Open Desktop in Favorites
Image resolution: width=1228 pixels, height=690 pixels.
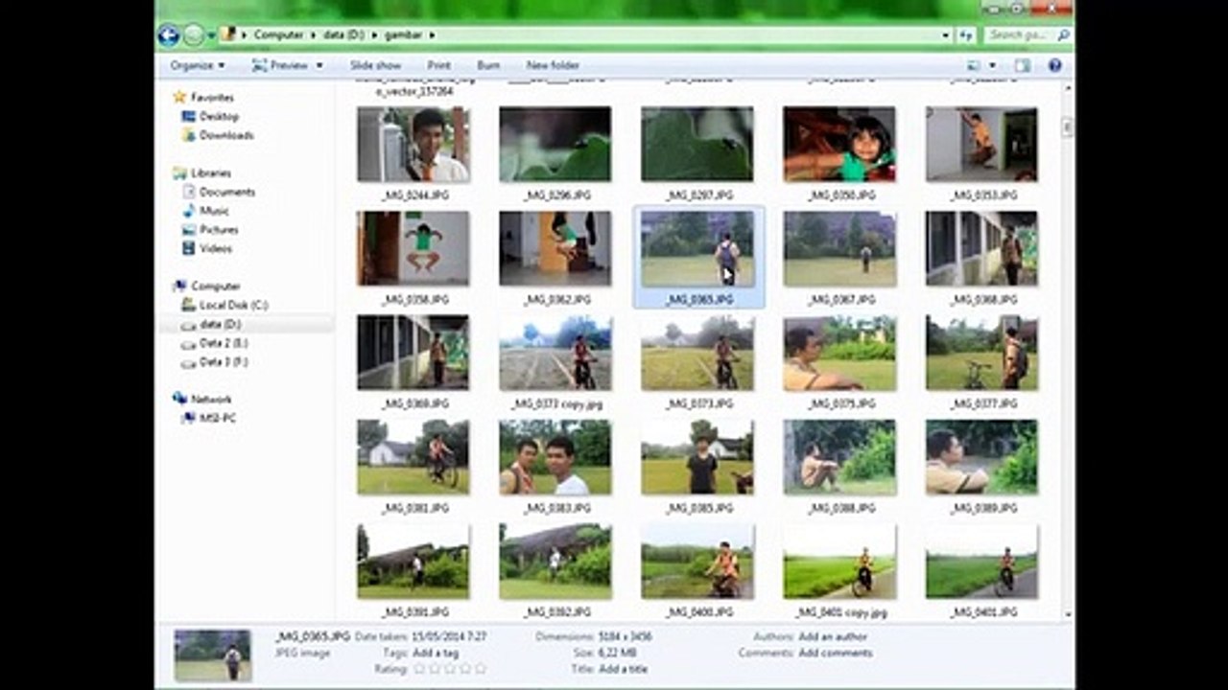(210, 116)
